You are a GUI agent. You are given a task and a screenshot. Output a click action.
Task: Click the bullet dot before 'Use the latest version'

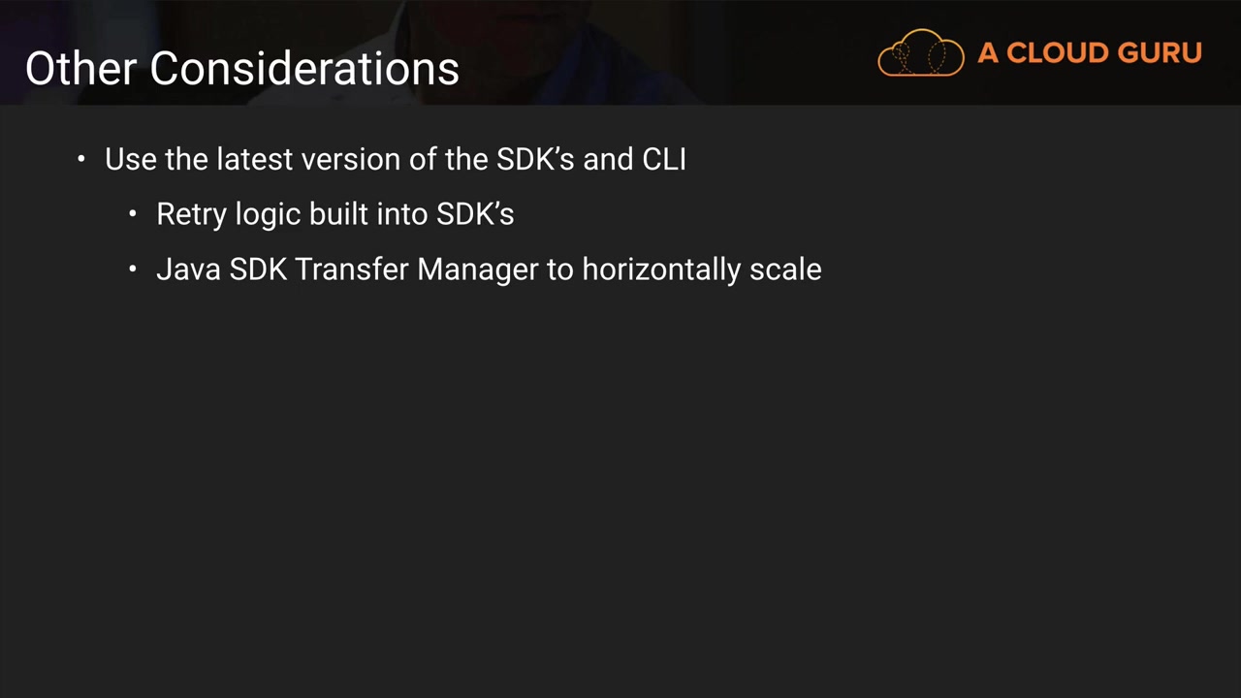coord(81,158)
